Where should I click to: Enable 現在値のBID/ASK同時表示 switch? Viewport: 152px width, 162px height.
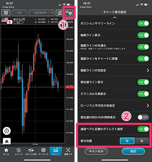143,117
